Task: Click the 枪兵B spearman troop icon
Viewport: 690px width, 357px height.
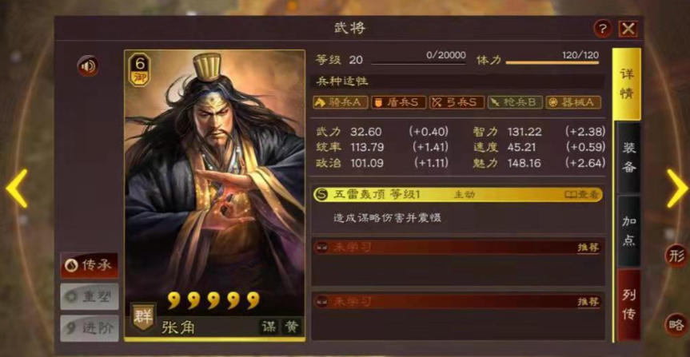Action: pos(515,102)
